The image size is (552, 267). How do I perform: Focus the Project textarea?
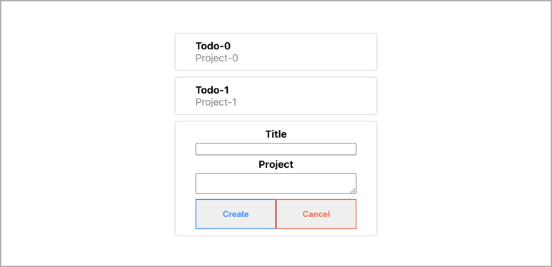(276, 183)
